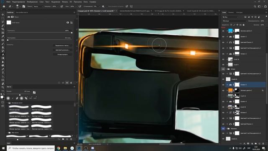Select the Lasso tool

[3, 22]
